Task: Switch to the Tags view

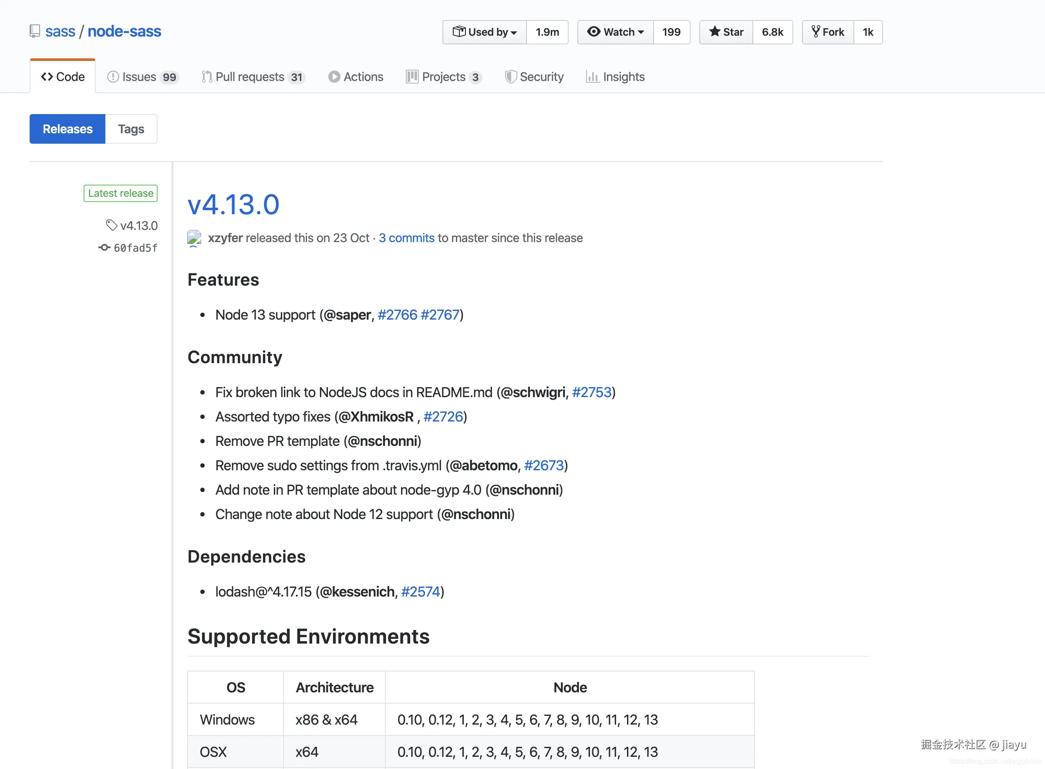Action: tap(131, 129)
